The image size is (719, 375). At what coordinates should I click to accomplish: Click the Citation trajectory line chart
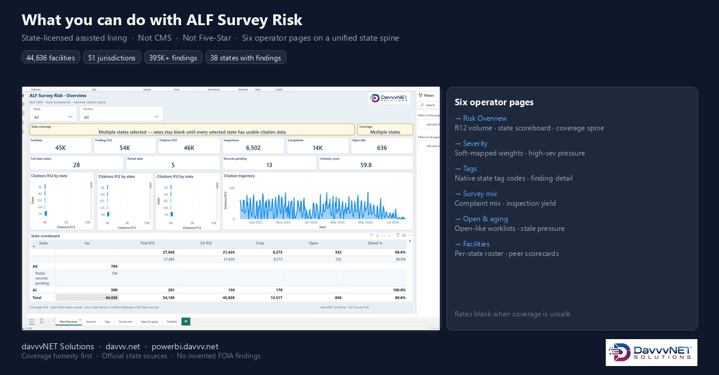pyautogui.click(x=318, y=202)
